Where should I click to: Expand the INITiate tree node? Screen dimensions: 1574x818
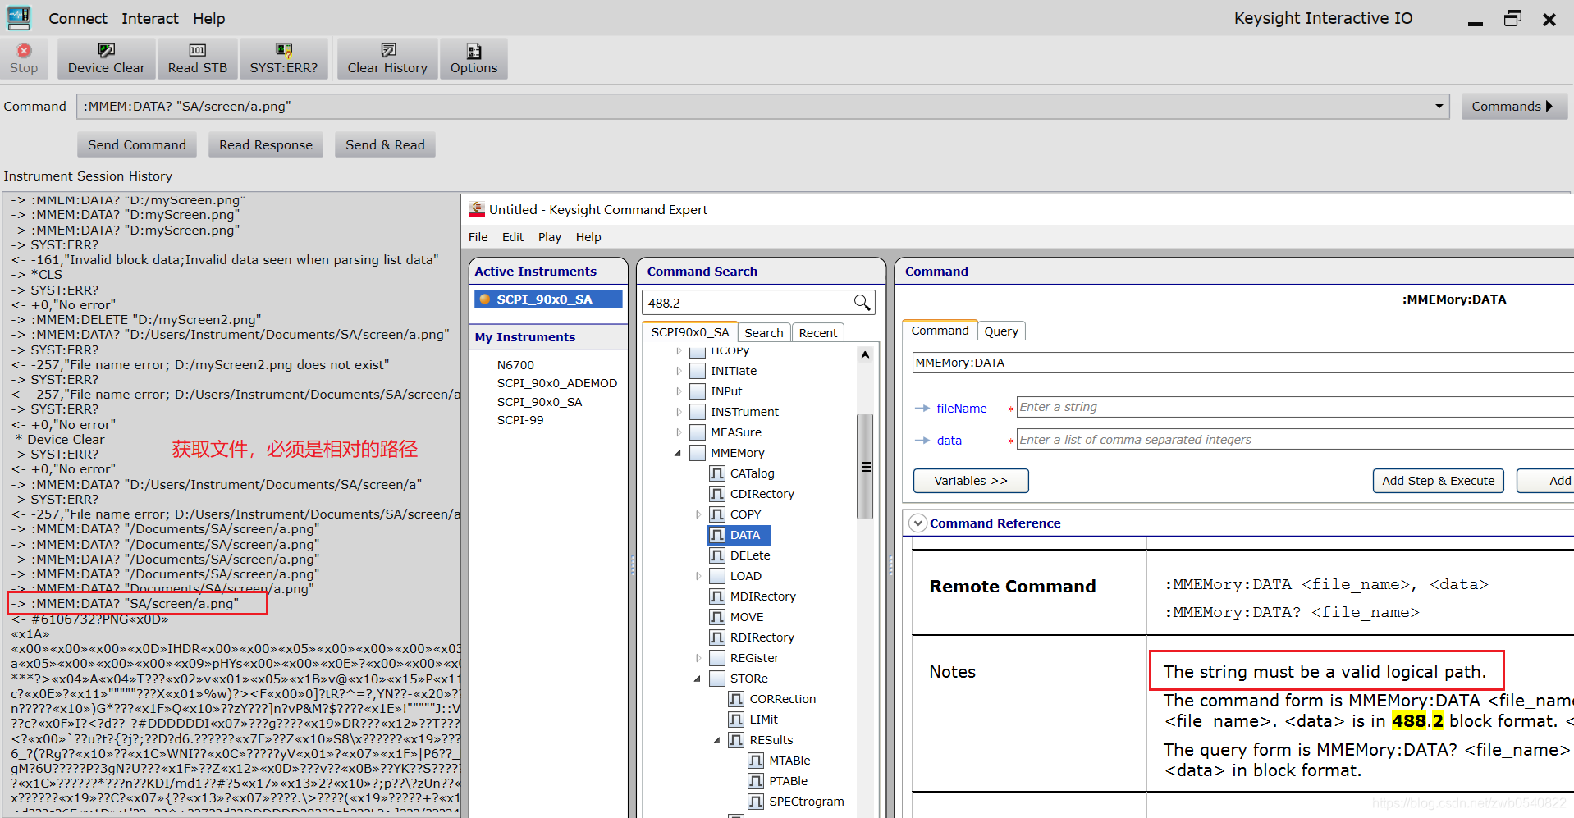click(x=679, y=371)
